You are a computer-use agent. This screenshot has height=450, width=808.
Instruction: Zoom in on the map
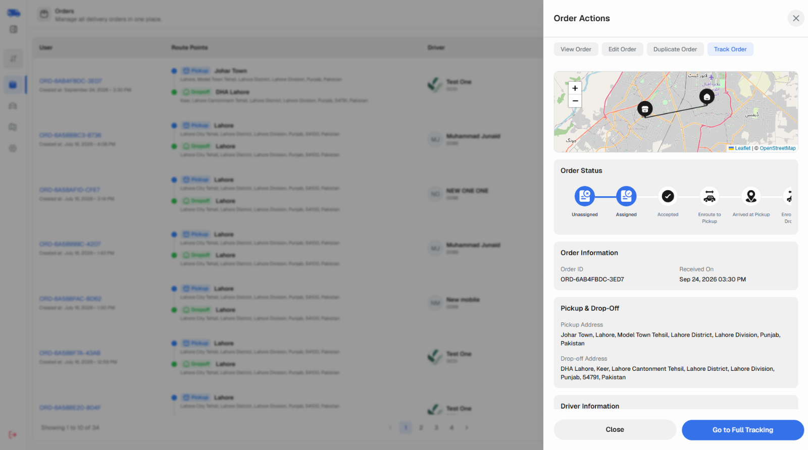(x=575, y=88)
